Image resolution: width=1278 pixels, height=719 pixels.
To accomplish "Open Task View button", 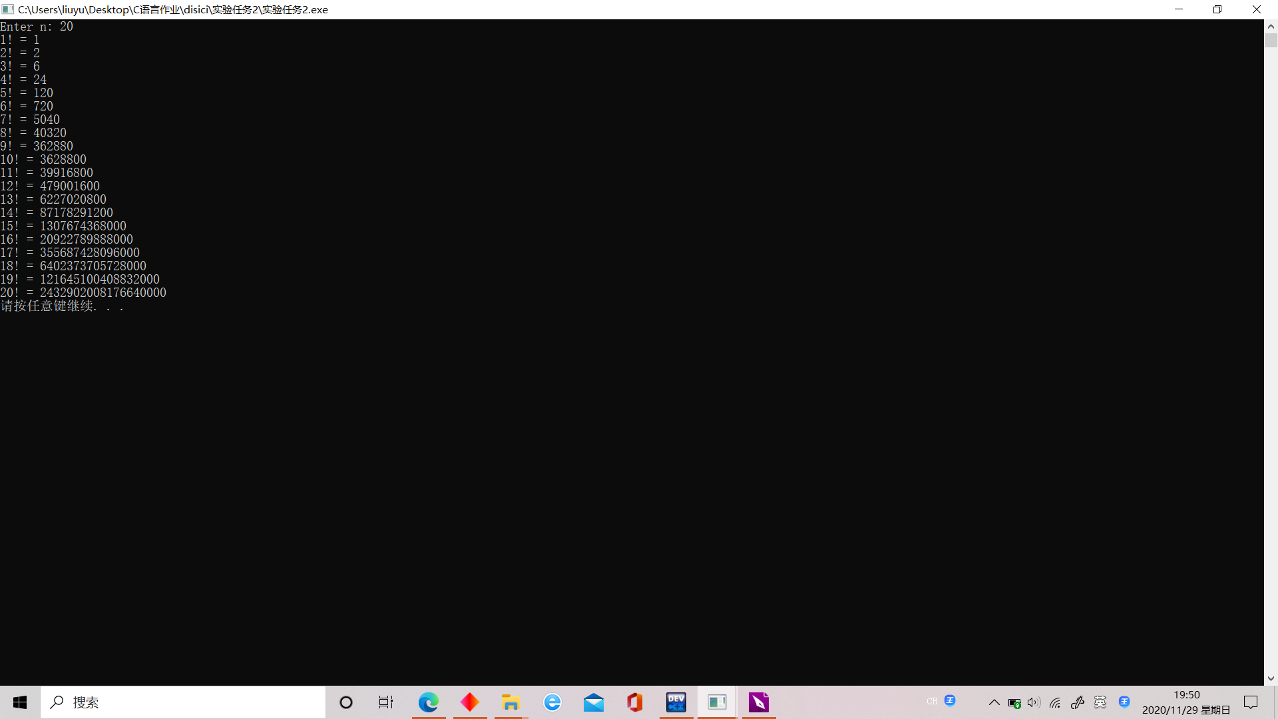I will point(386,702).
